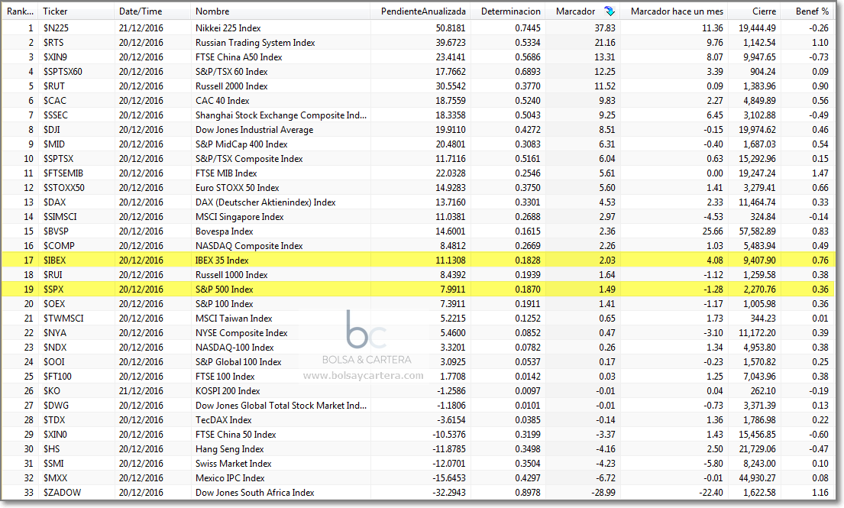Image resolution: width=844 pixels, height=508 pixels.
Task: Click ticker $RUI
Action: [53, 275]
